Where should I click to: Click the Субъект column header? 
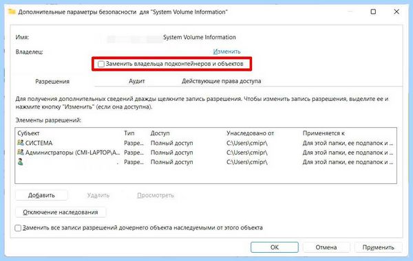pyautogui.click(x=28, y=133)
